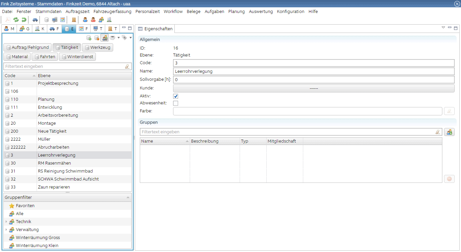
Task: Click the Farbe color field
Action: [x=308, y=111]
